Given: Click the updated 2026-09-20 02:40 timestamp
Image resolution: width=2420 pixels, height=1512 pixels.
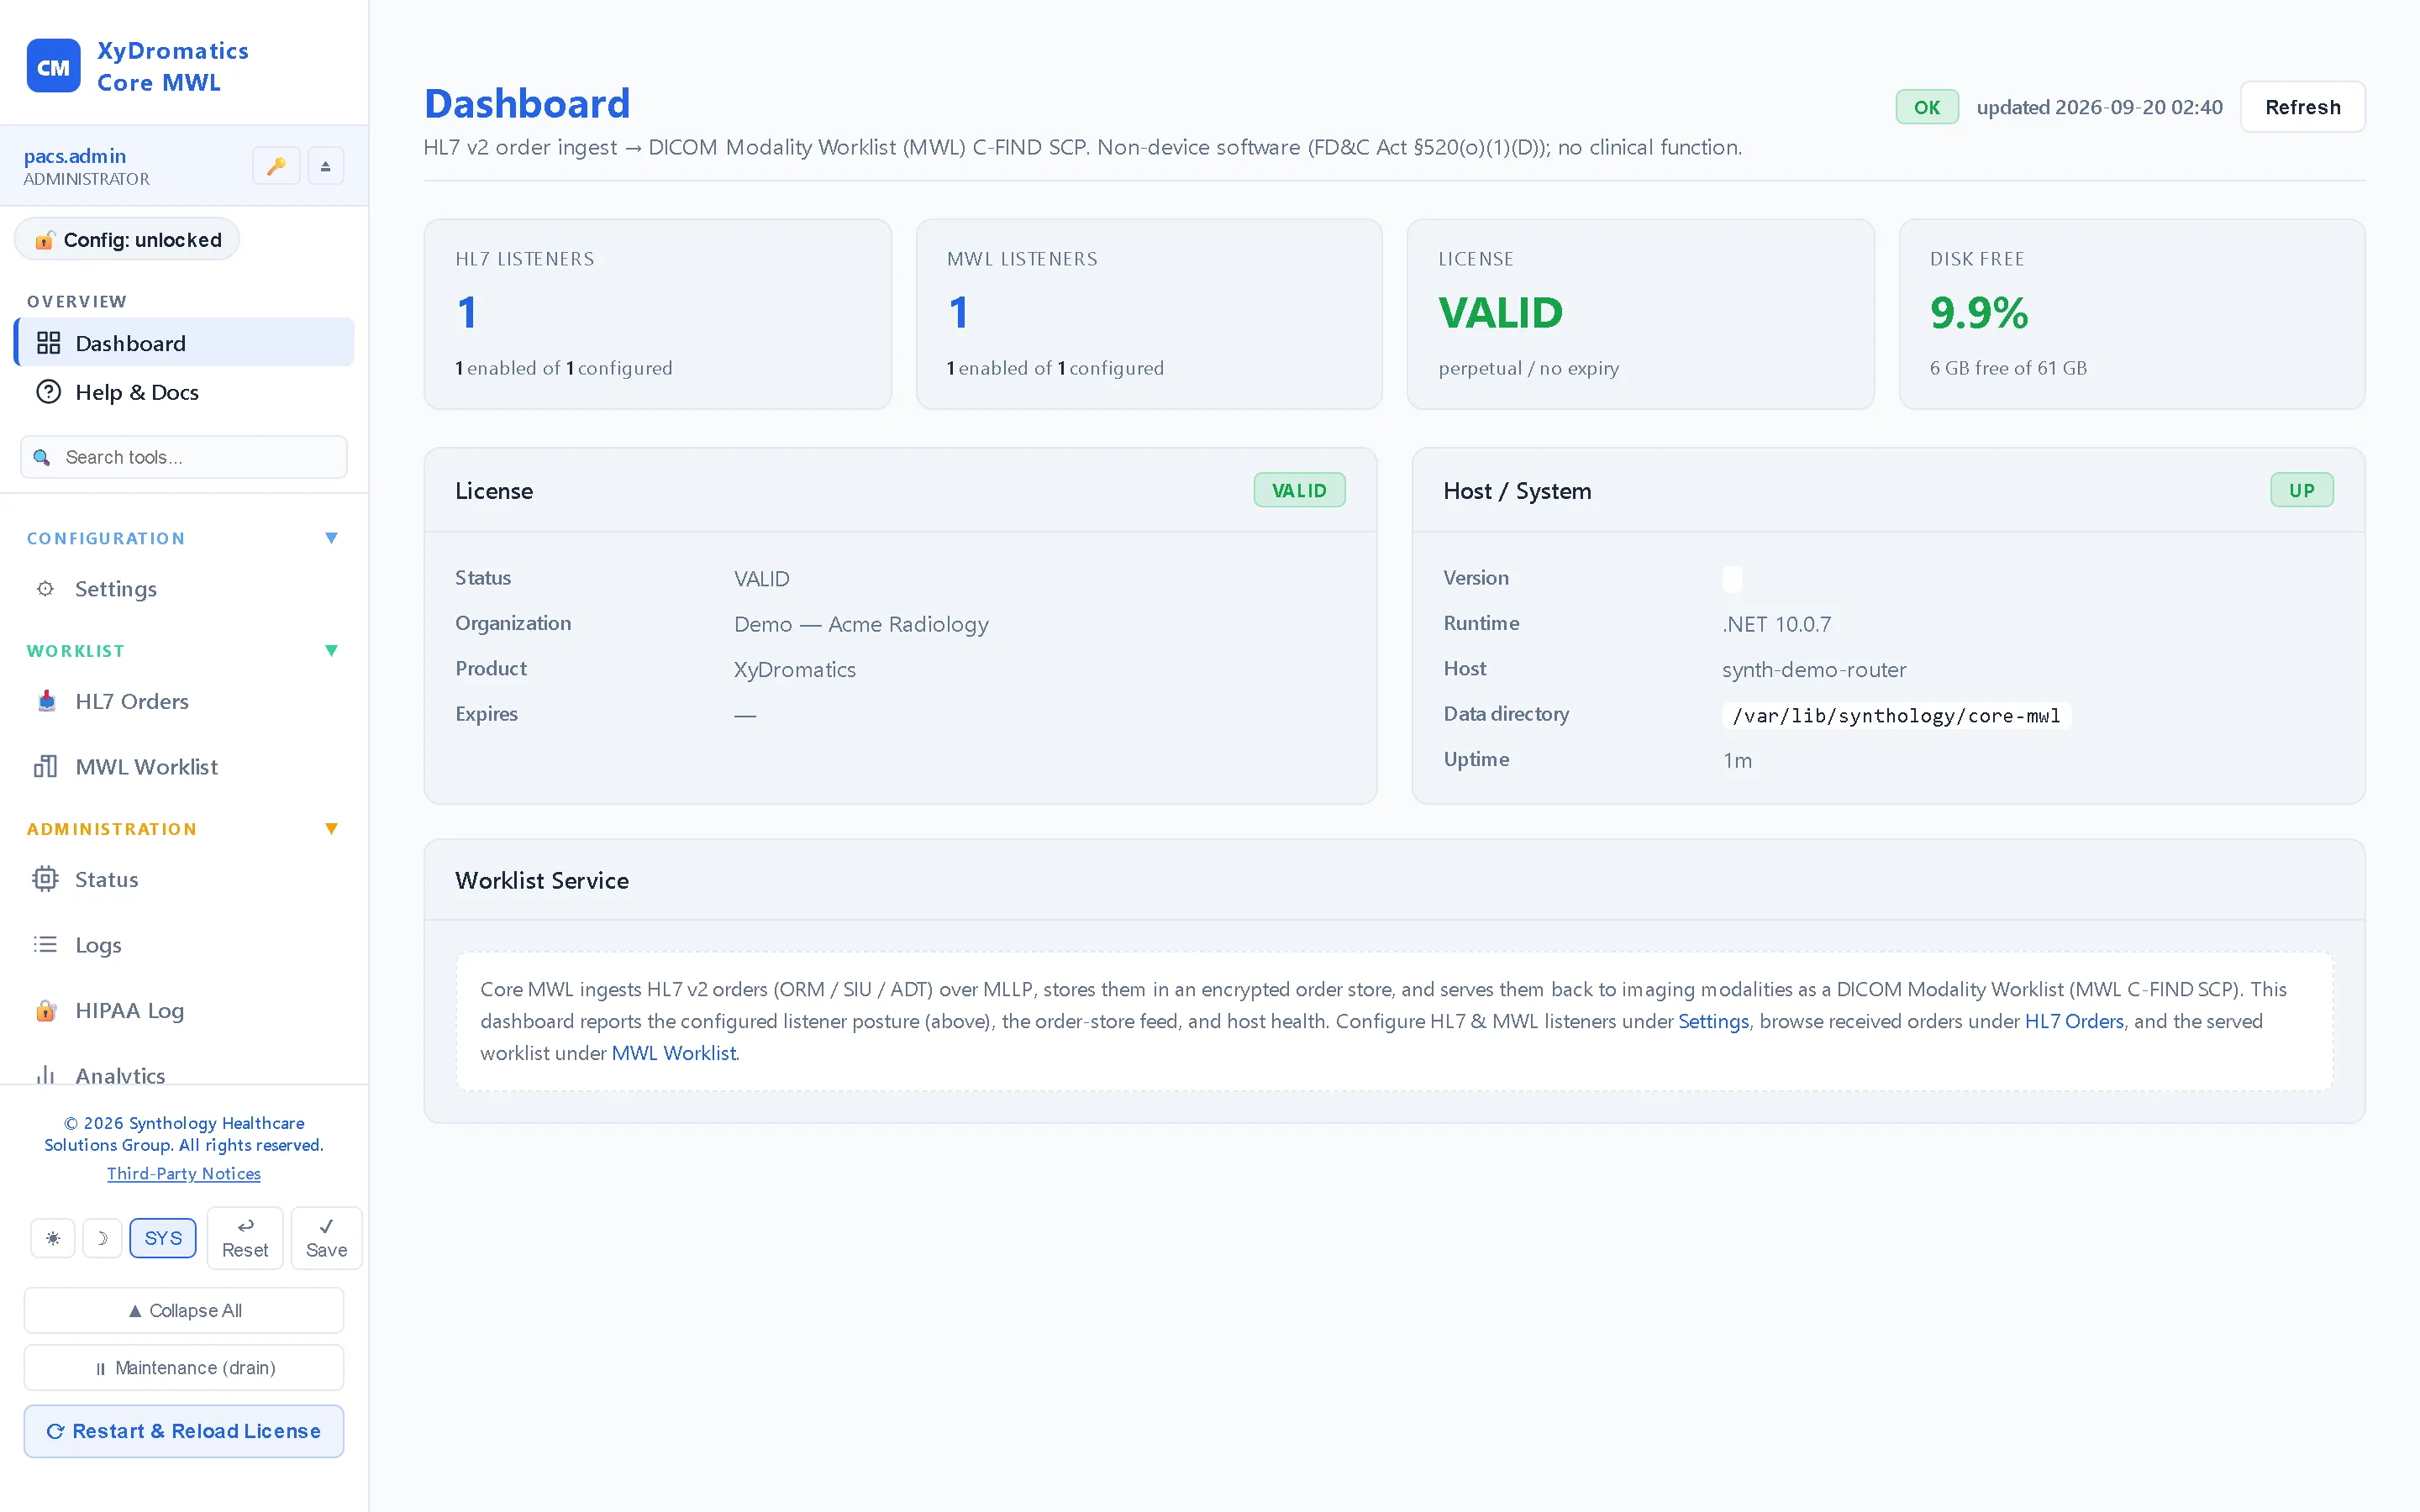Looking at the screenshot, I should point(2099,107).
